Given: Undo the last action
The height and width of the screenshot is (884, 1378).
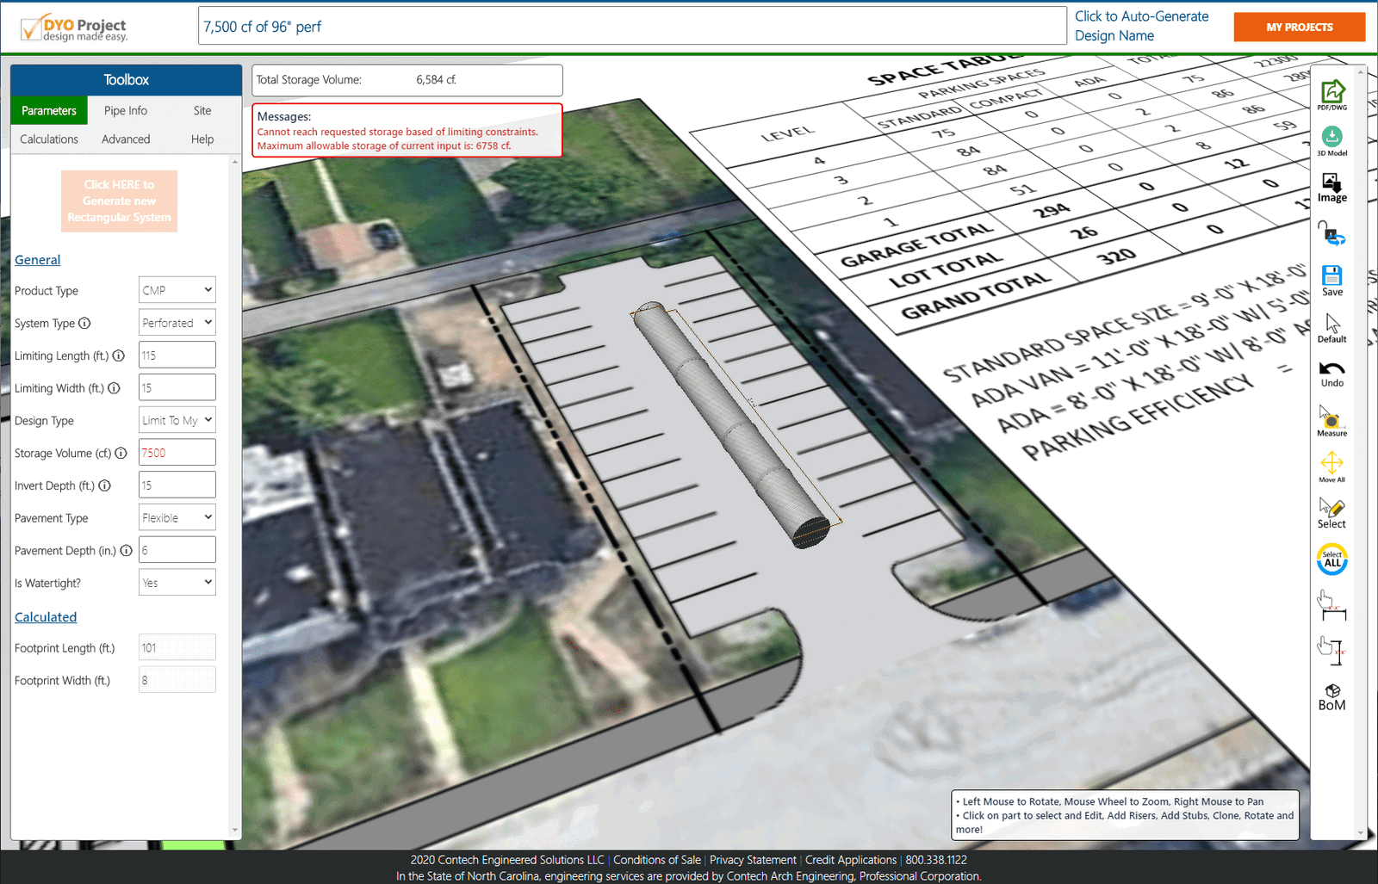Looking at the screenshot, I should [1331, 373].
